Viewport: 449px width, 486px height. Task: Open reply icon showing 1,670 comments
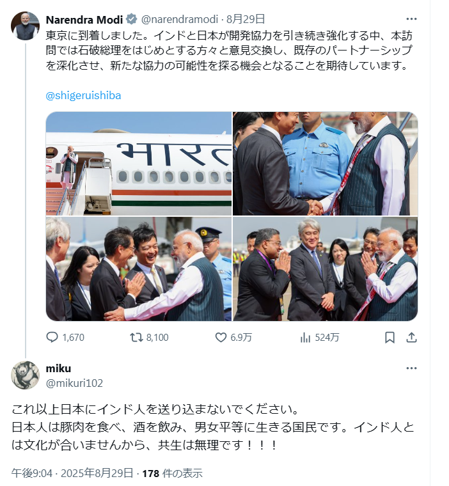[52, 337]
